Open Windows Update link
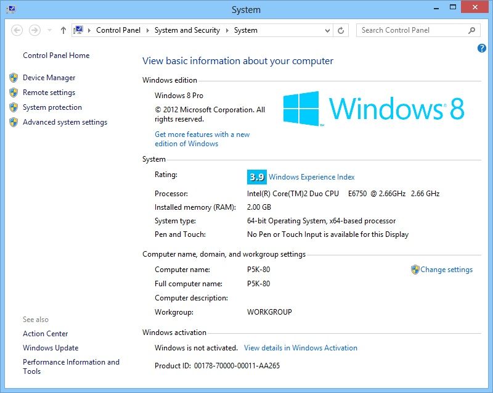This screenshot has width=493, height=393. [x=51, y=348]
